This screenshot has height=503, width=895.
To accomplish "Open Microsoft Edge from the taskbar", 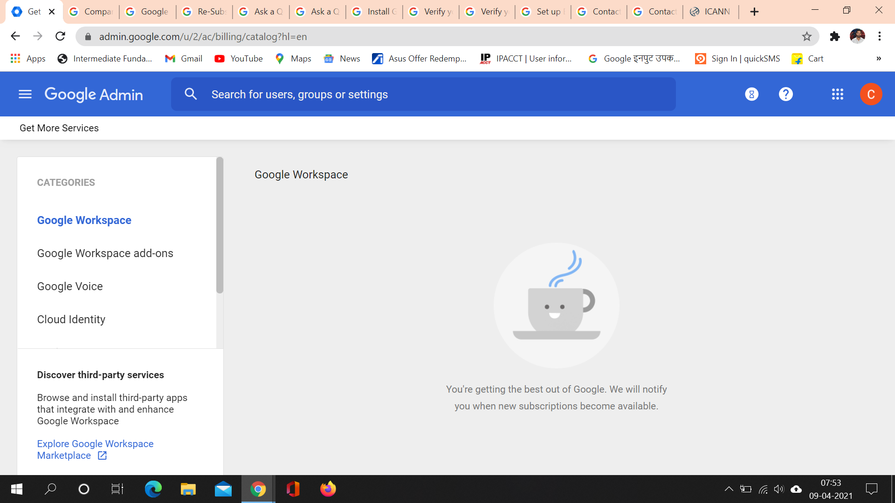I will [x=153, y=489].
